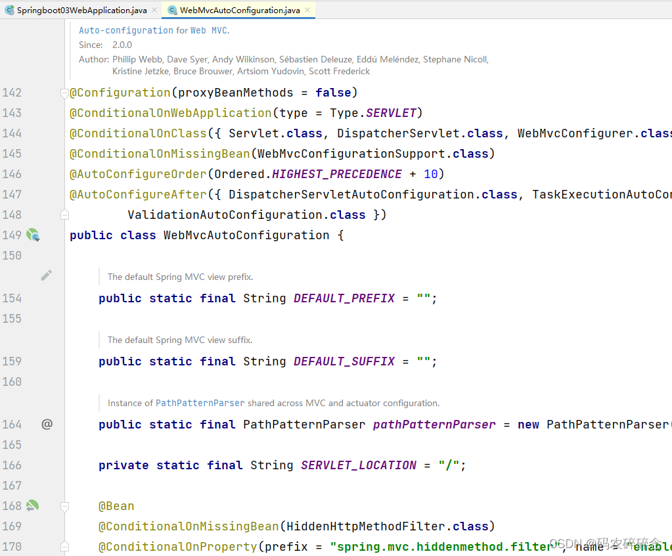Click line number 149 in gutter
Screen dimensions: 672x556
point(12,235)
